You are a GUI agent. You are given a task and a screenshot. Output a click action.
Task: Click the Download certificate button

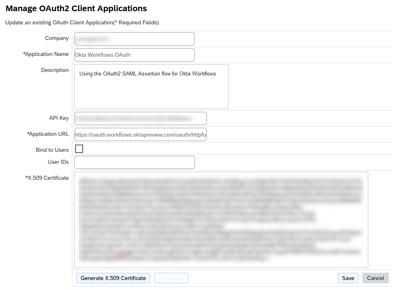click(171, 278)
